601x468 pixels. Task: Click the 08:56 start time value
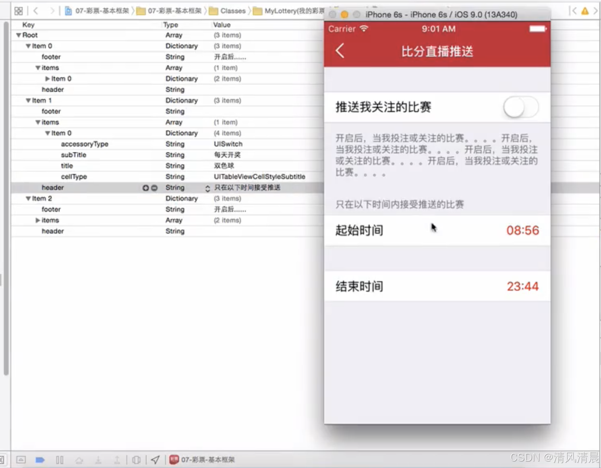pos(522,230)
